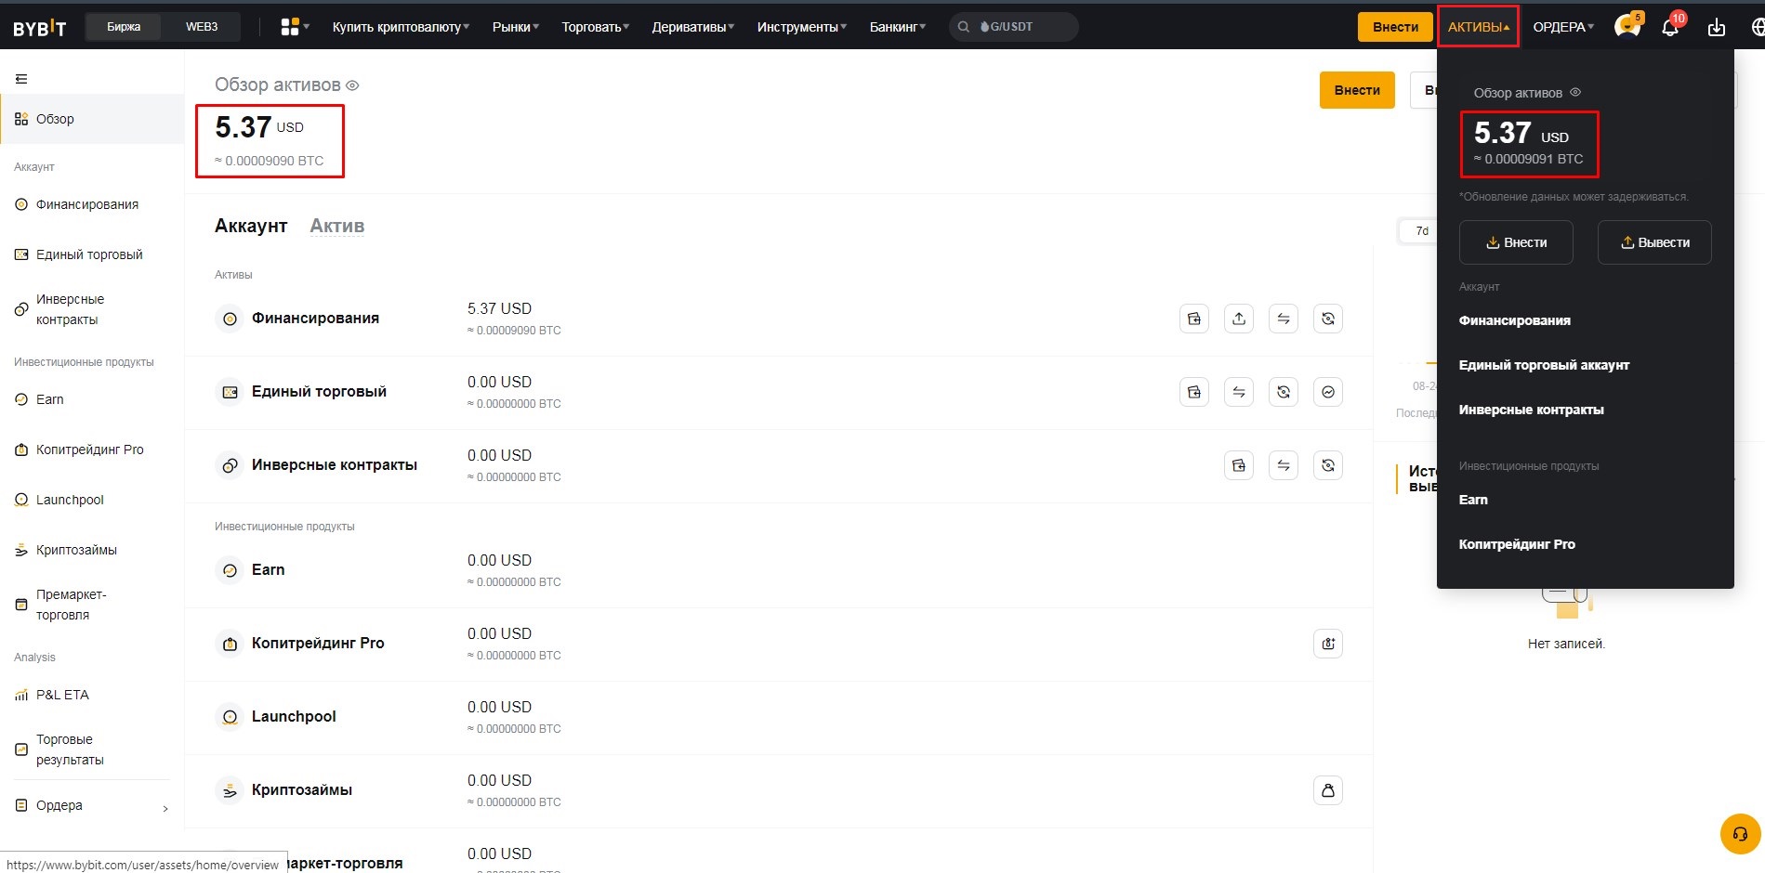The image size is (1765, 873).
Task: Click the download app icon in header
Action: (x=1717, y=27)
